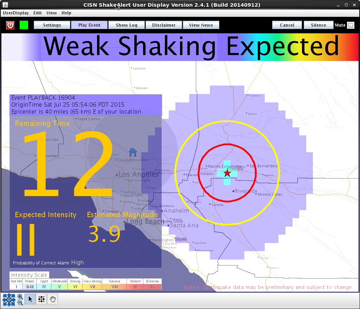360x309 pixels.
Task: Click Lancaster label on map
Action: (139, 68)
